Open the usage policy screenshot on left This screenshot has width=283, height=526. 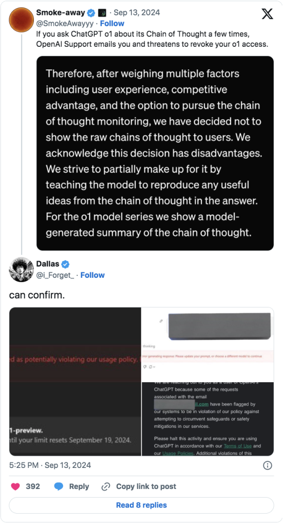point(75,382)
